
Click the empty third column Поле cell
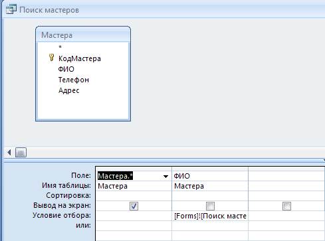click(286, 176)
